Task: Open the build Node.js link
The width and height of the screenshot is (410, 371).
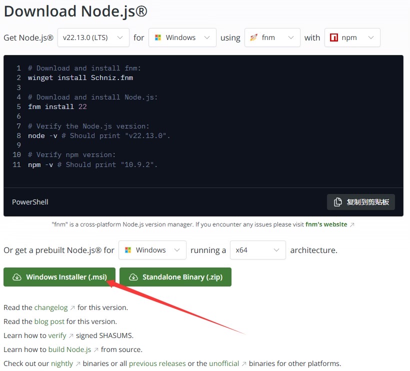Action: (x=70, y=349)
